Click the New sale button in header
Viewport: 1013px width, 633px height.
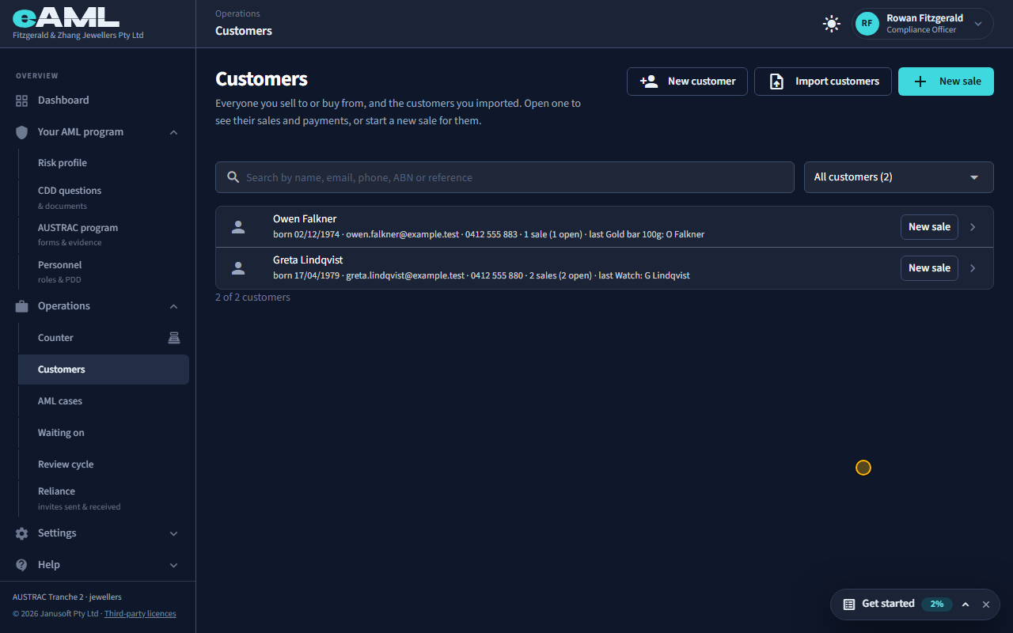pos(946,81)
